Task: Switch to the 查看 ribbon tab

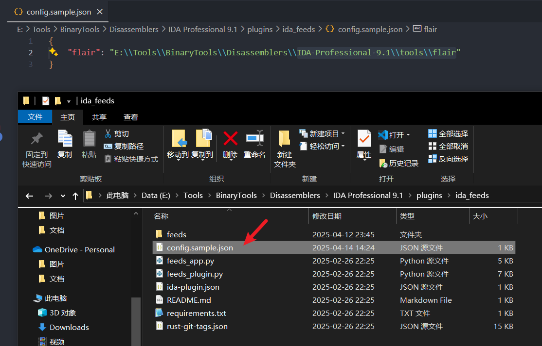Action: [x=131, y=117]
